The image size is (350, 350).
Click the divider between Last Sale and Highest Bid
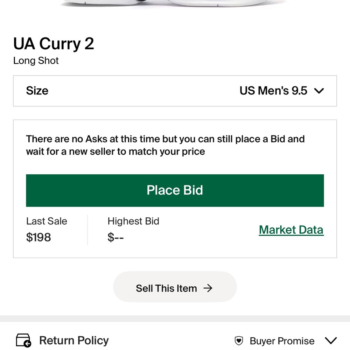pos(87,229)
